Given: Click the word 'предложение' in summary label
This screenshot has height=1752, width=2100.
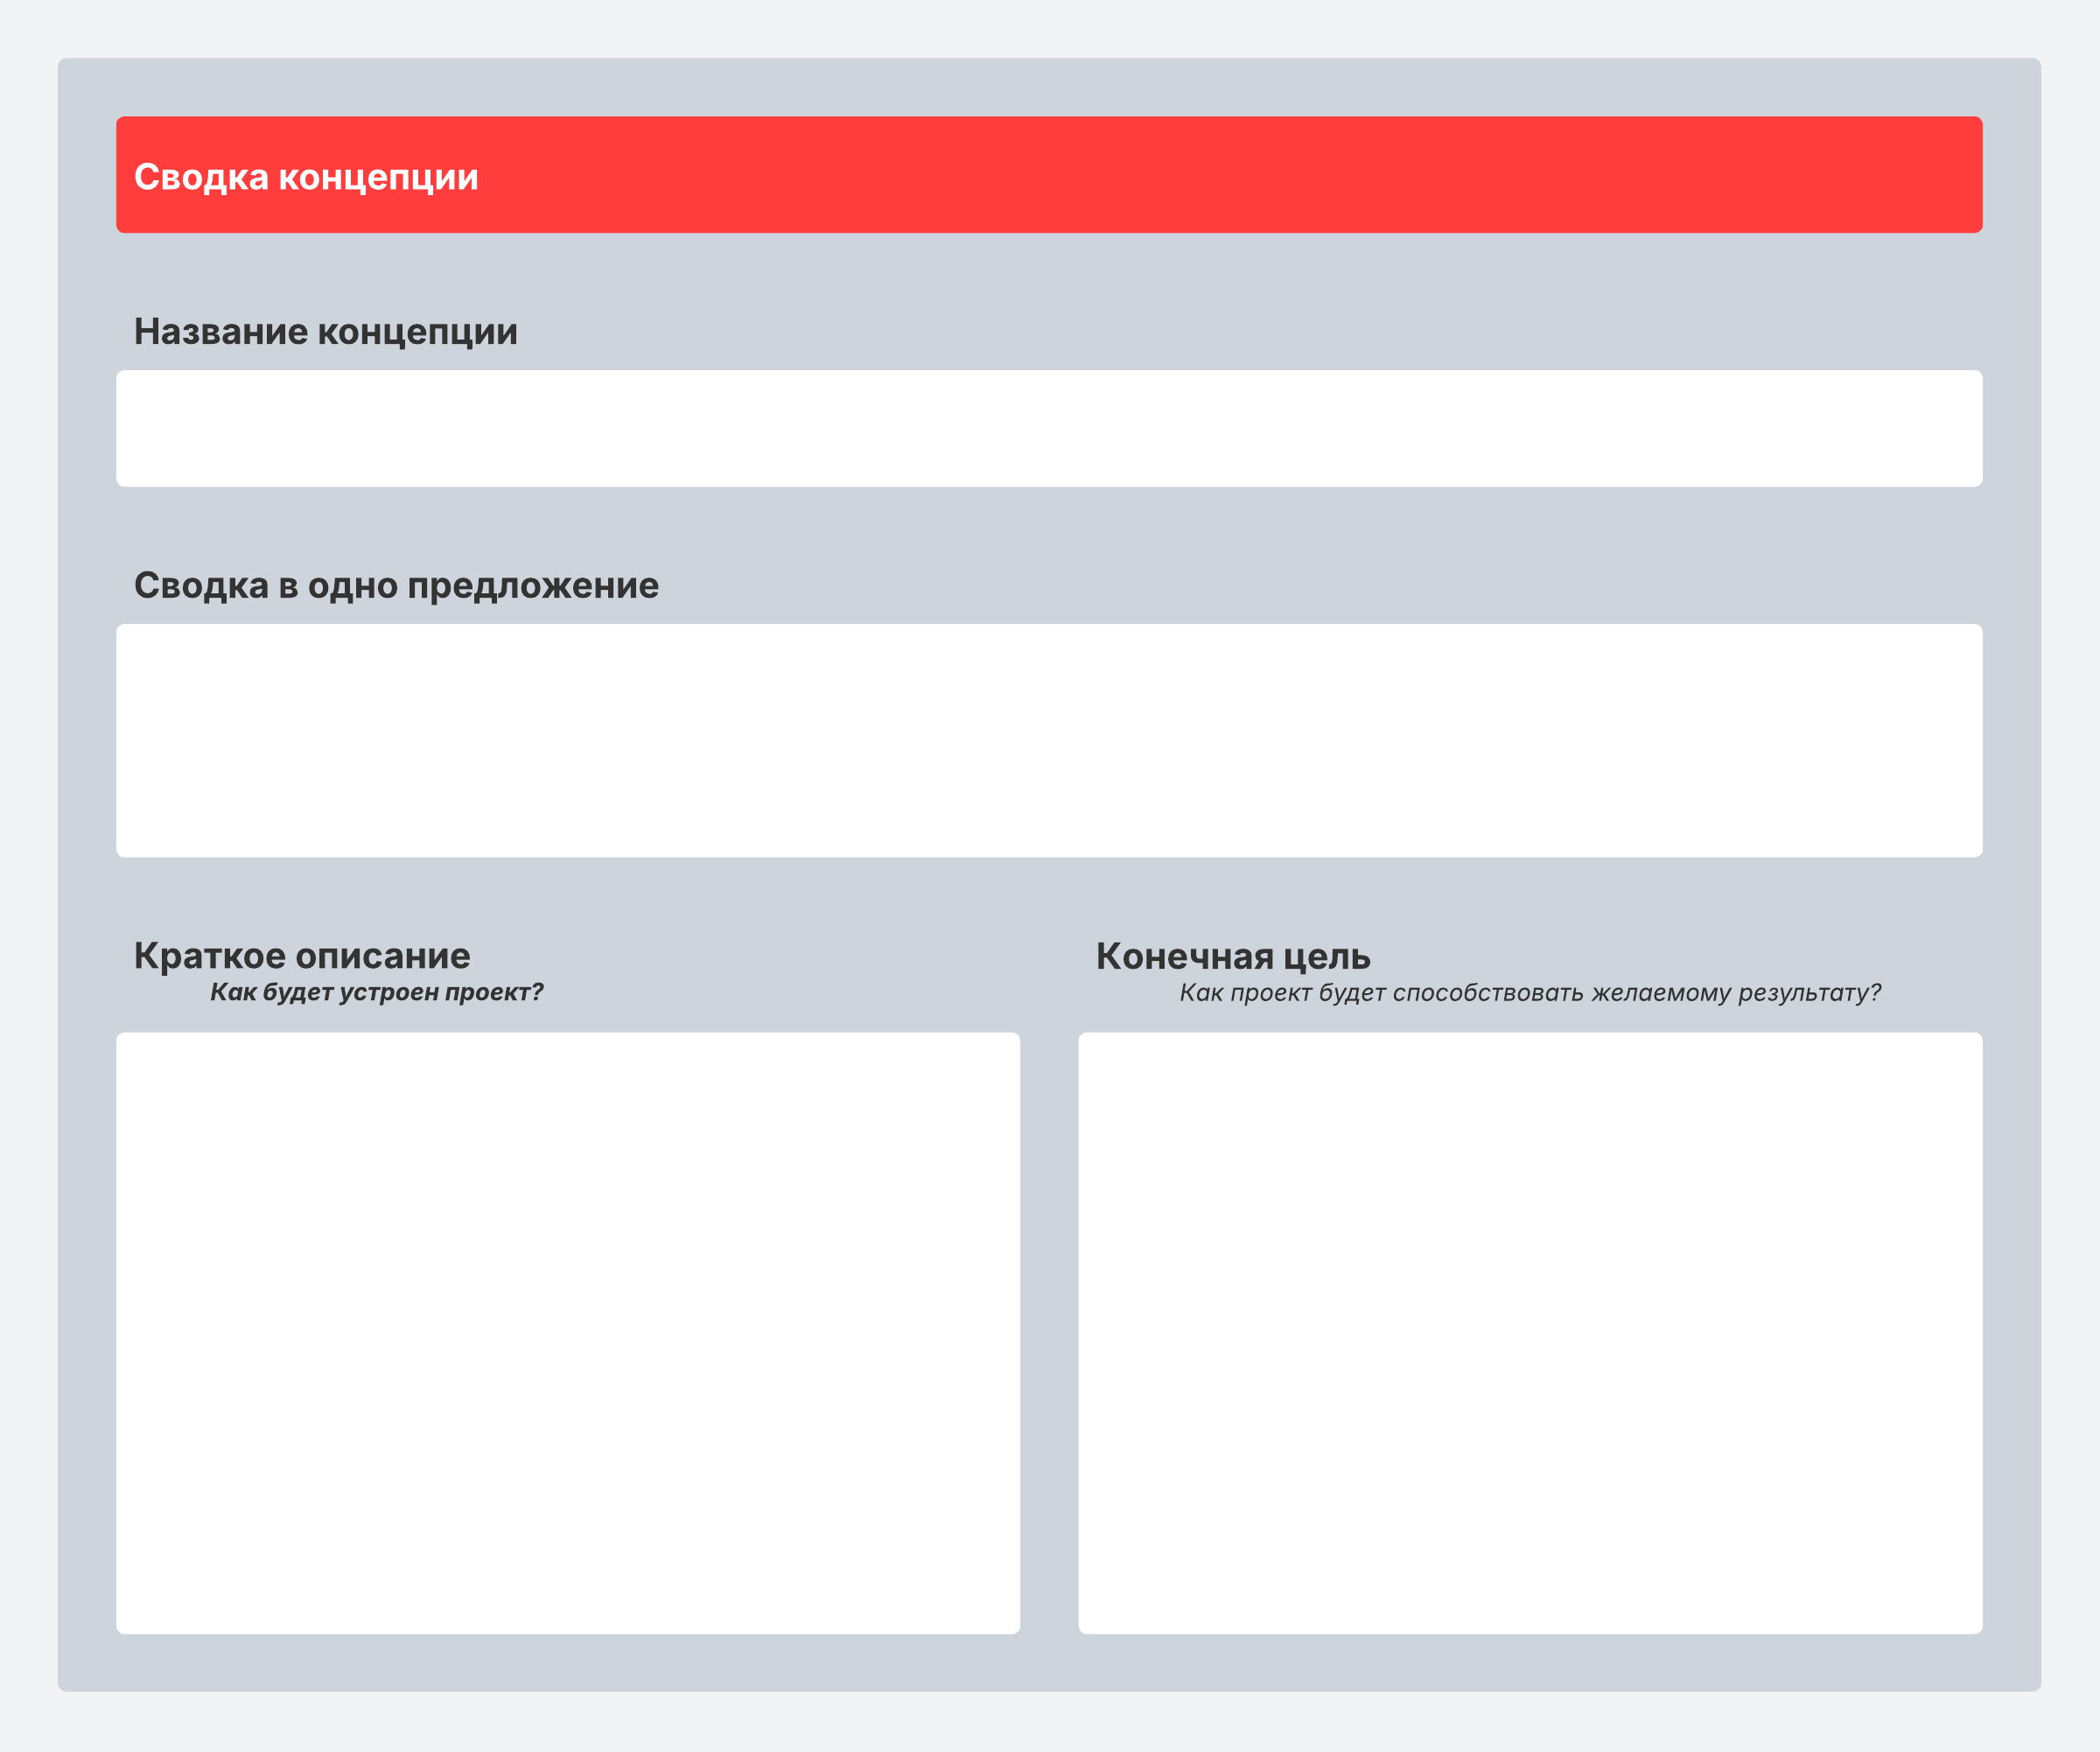Looking at the screenshot, I should pyautogui.click(x=533, y=586).
